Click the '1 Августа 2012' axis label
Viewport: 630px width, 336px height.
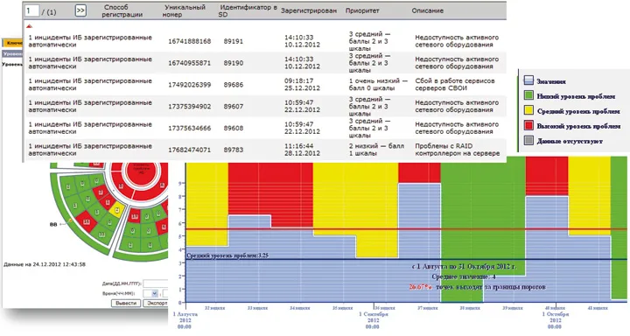pos(185,320)
